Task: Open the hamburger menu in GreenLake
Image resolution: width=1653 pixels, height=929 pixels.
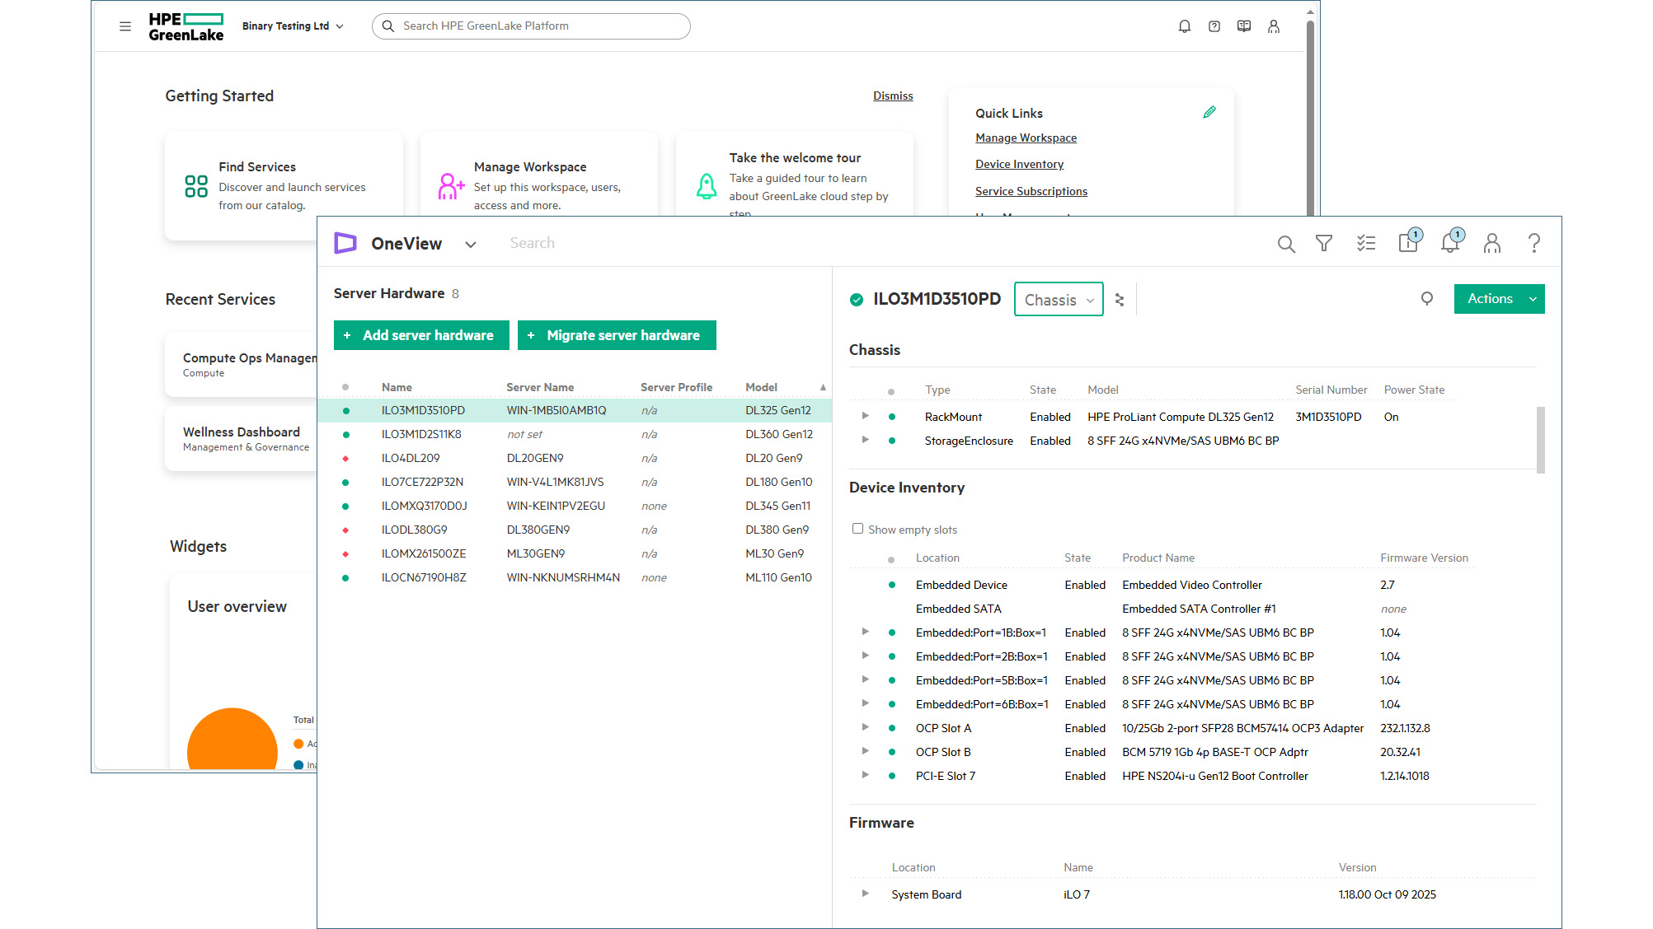Action: coord(125,26)
